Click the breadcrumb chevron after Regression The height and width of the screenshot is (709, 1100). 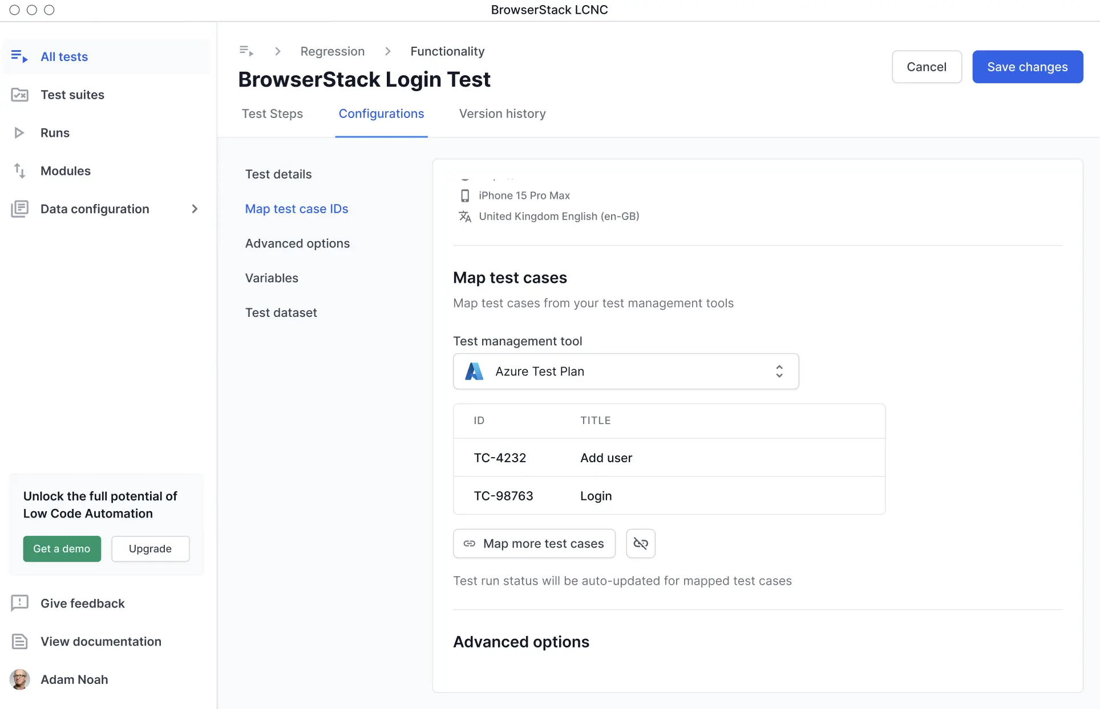pos(387,51)
